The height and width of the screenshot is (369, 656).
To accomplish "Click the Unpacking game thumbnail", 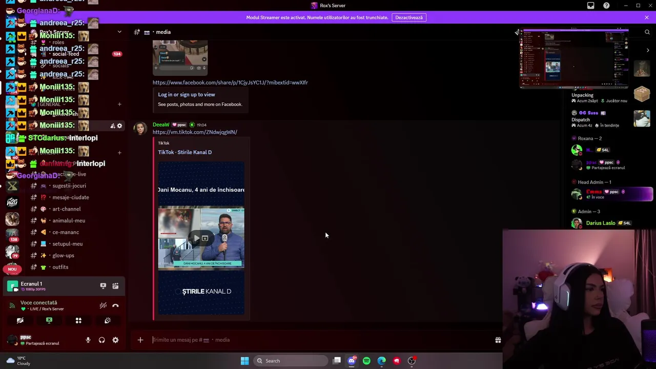I will click(642, 94).
